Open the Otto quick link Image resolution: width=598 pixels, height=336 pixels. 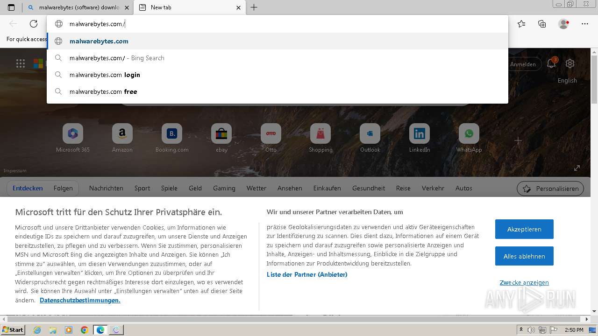(x=271, y=138)
